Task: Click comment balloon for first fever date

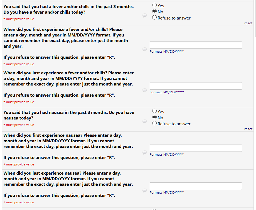Action: click(x=145, y=49)
